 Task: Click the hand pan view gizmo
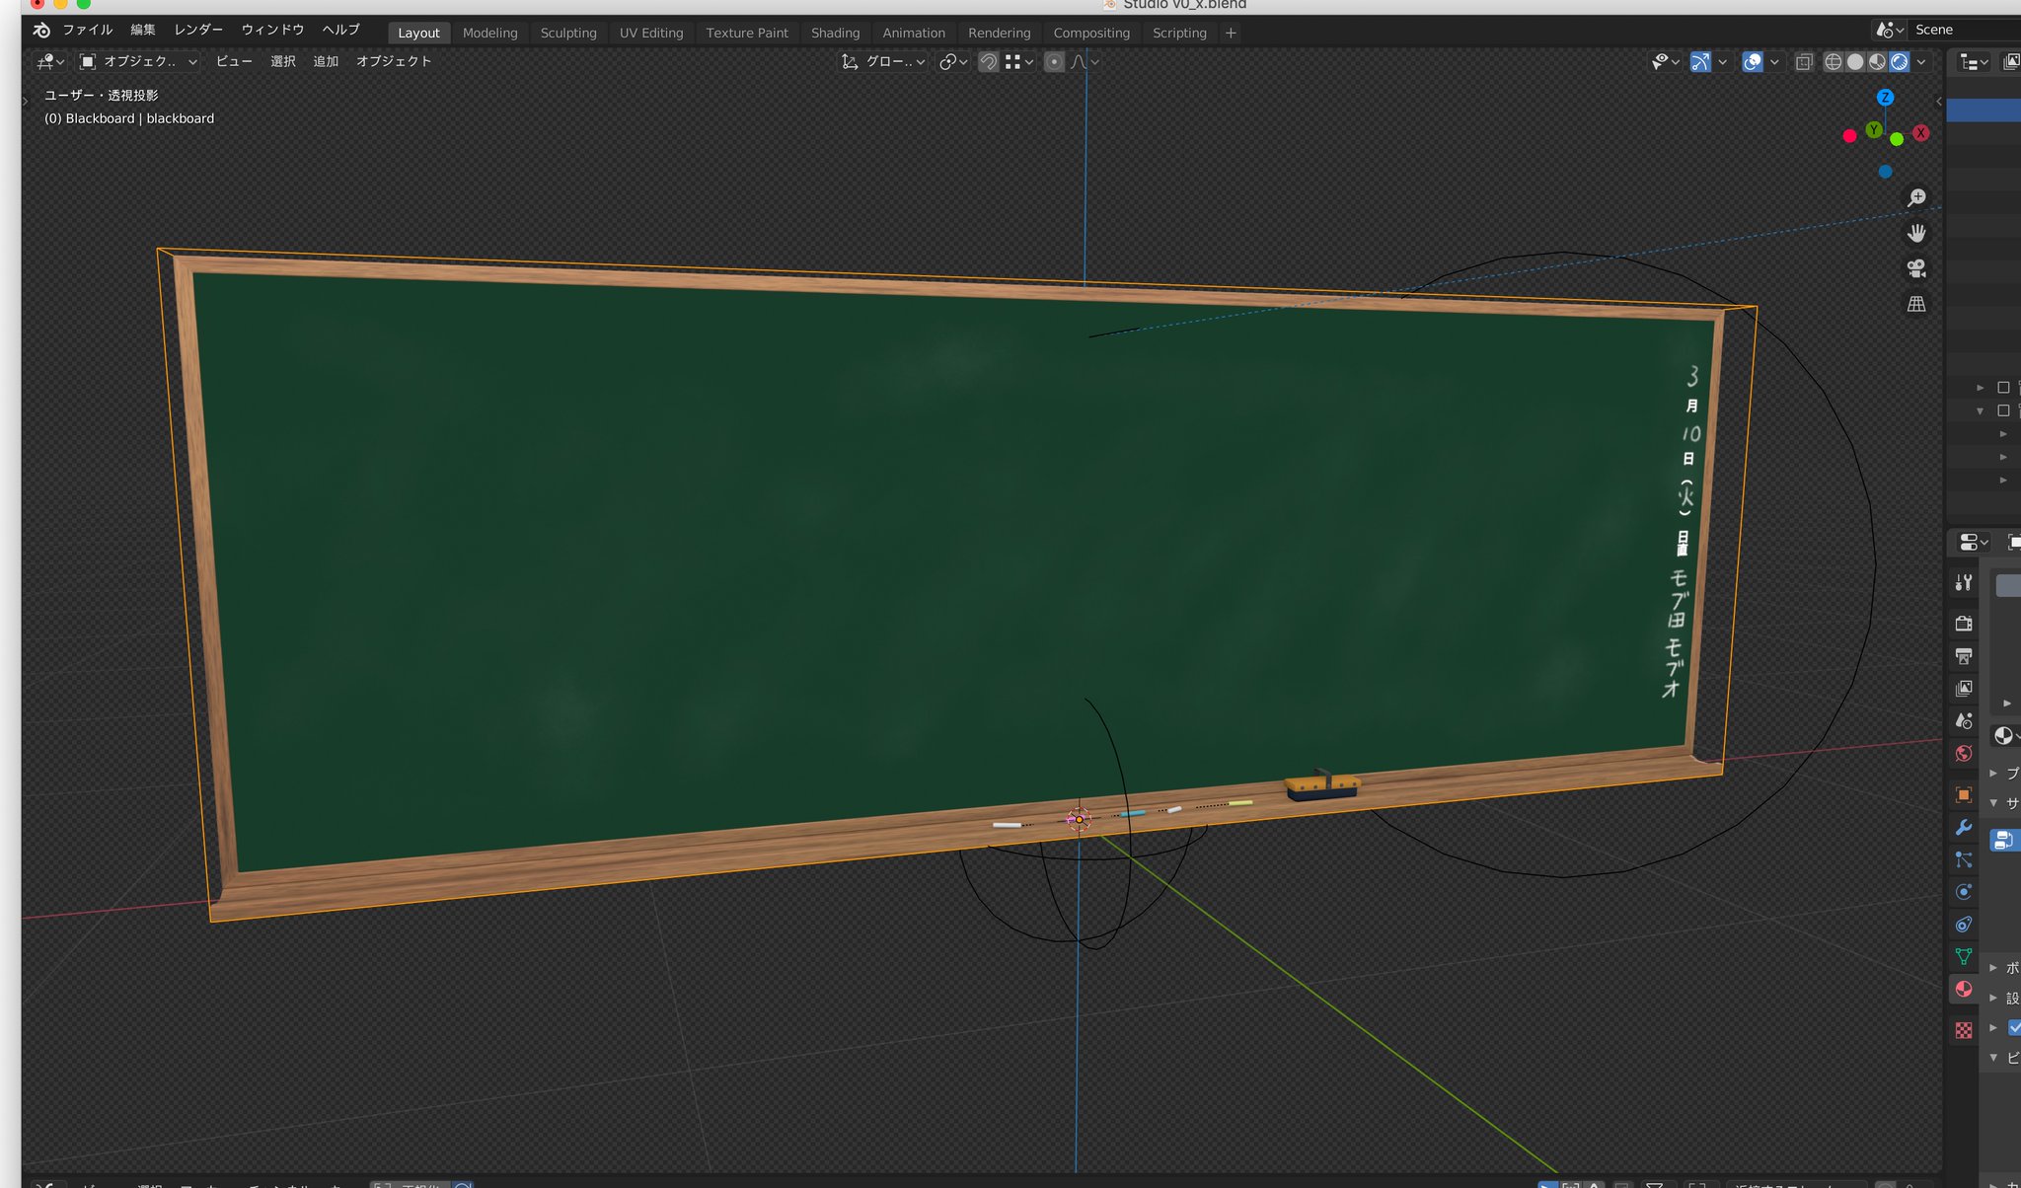tap(1916, 233)
